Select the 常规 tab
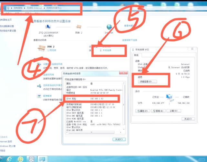This screenshot has width=207, height=162. (136, 56)
